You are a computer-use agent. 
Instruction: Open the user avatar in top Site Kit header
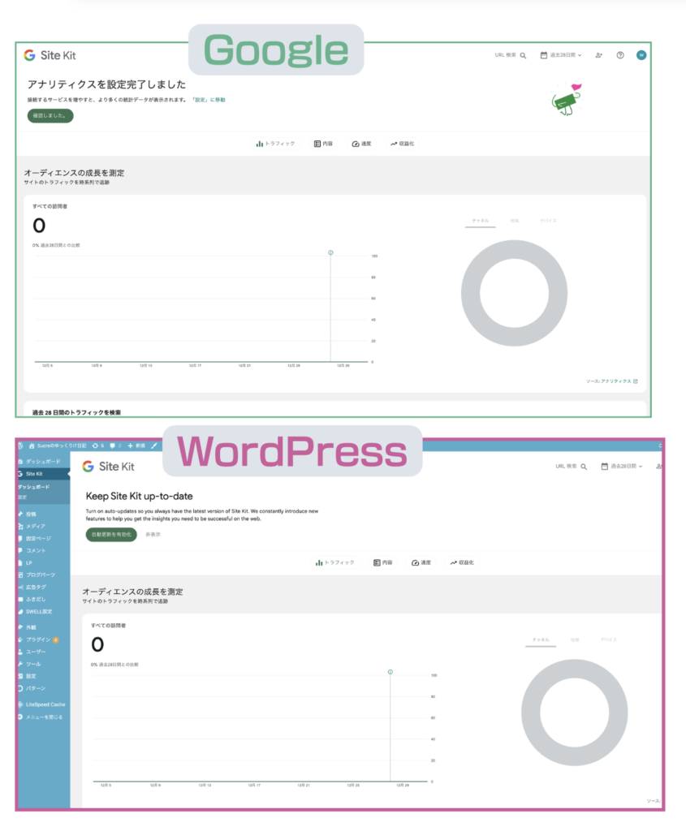tap(641, 55)
